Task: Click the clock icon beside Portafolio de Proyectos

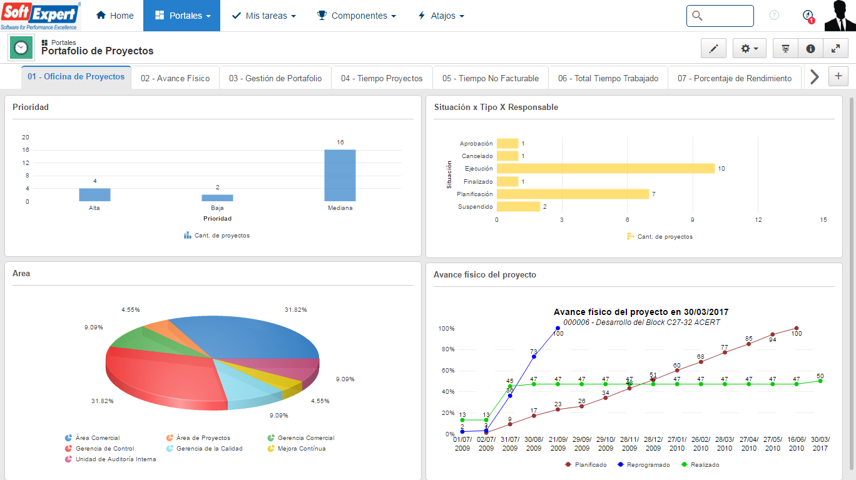Action: click(21, 47)
